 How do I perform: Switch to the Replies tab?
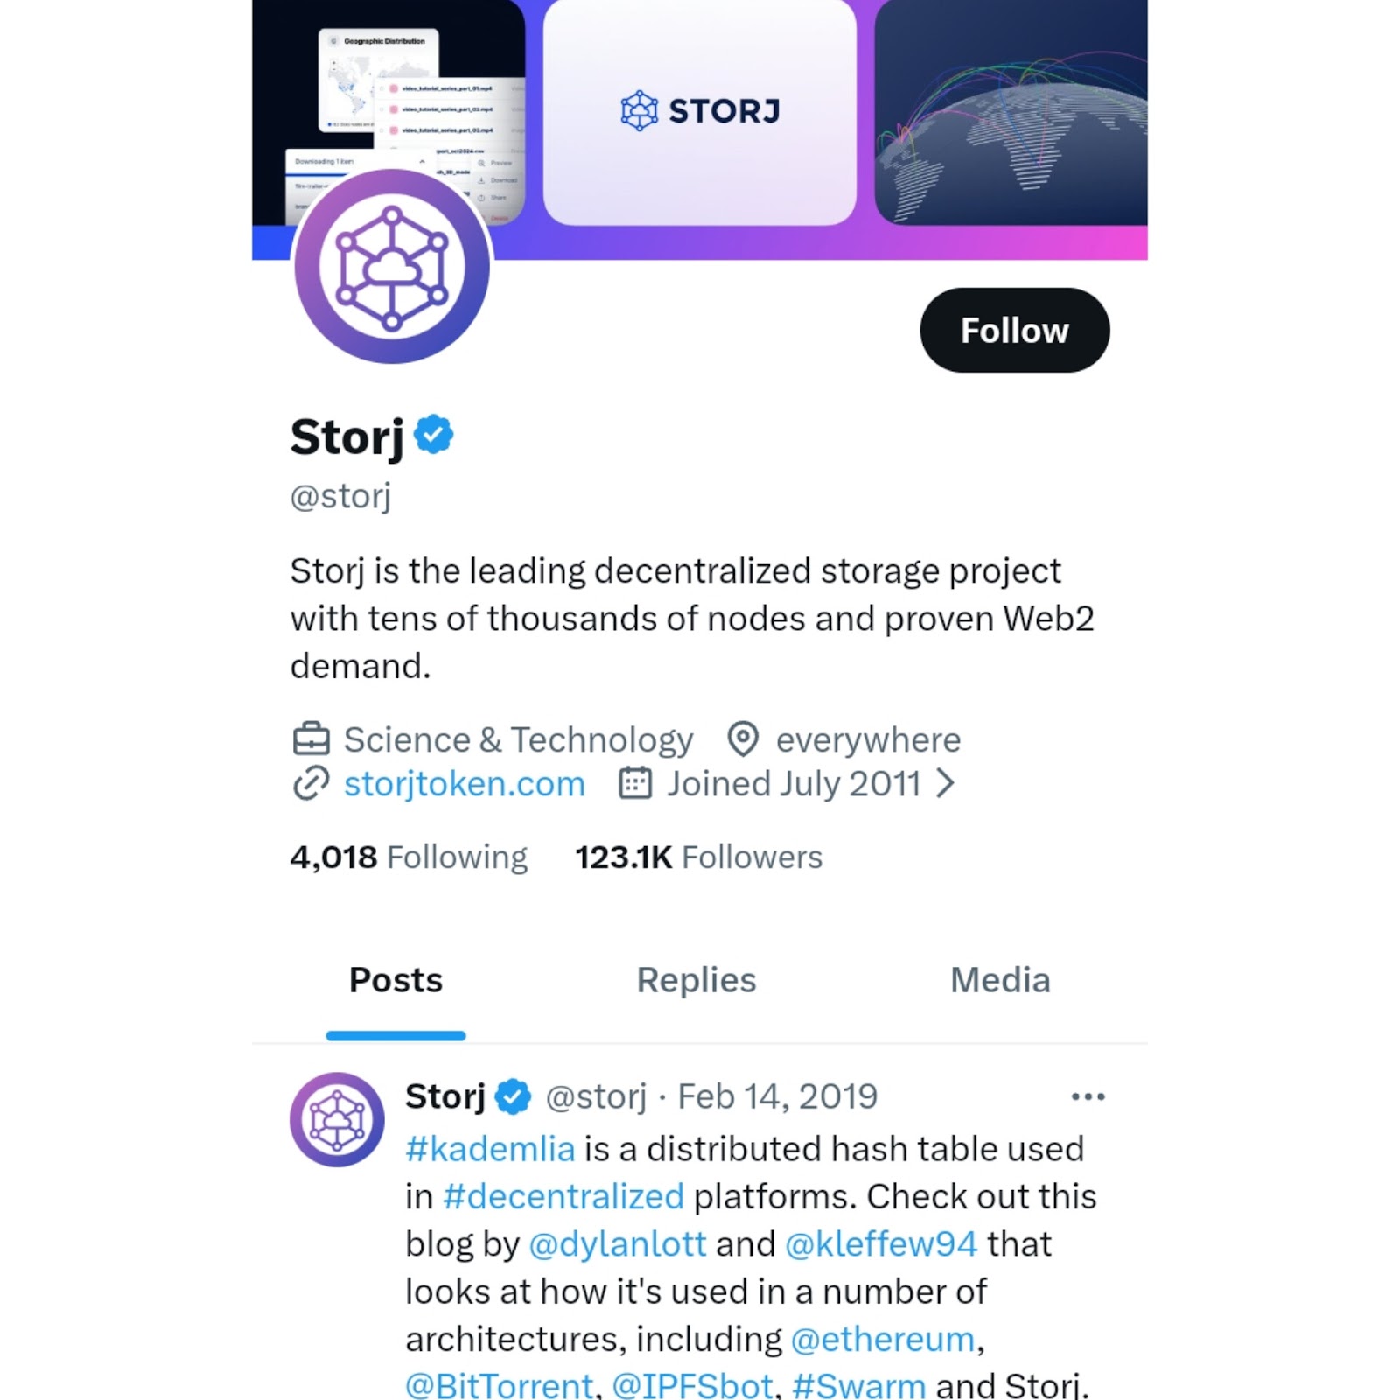point(696,980)
